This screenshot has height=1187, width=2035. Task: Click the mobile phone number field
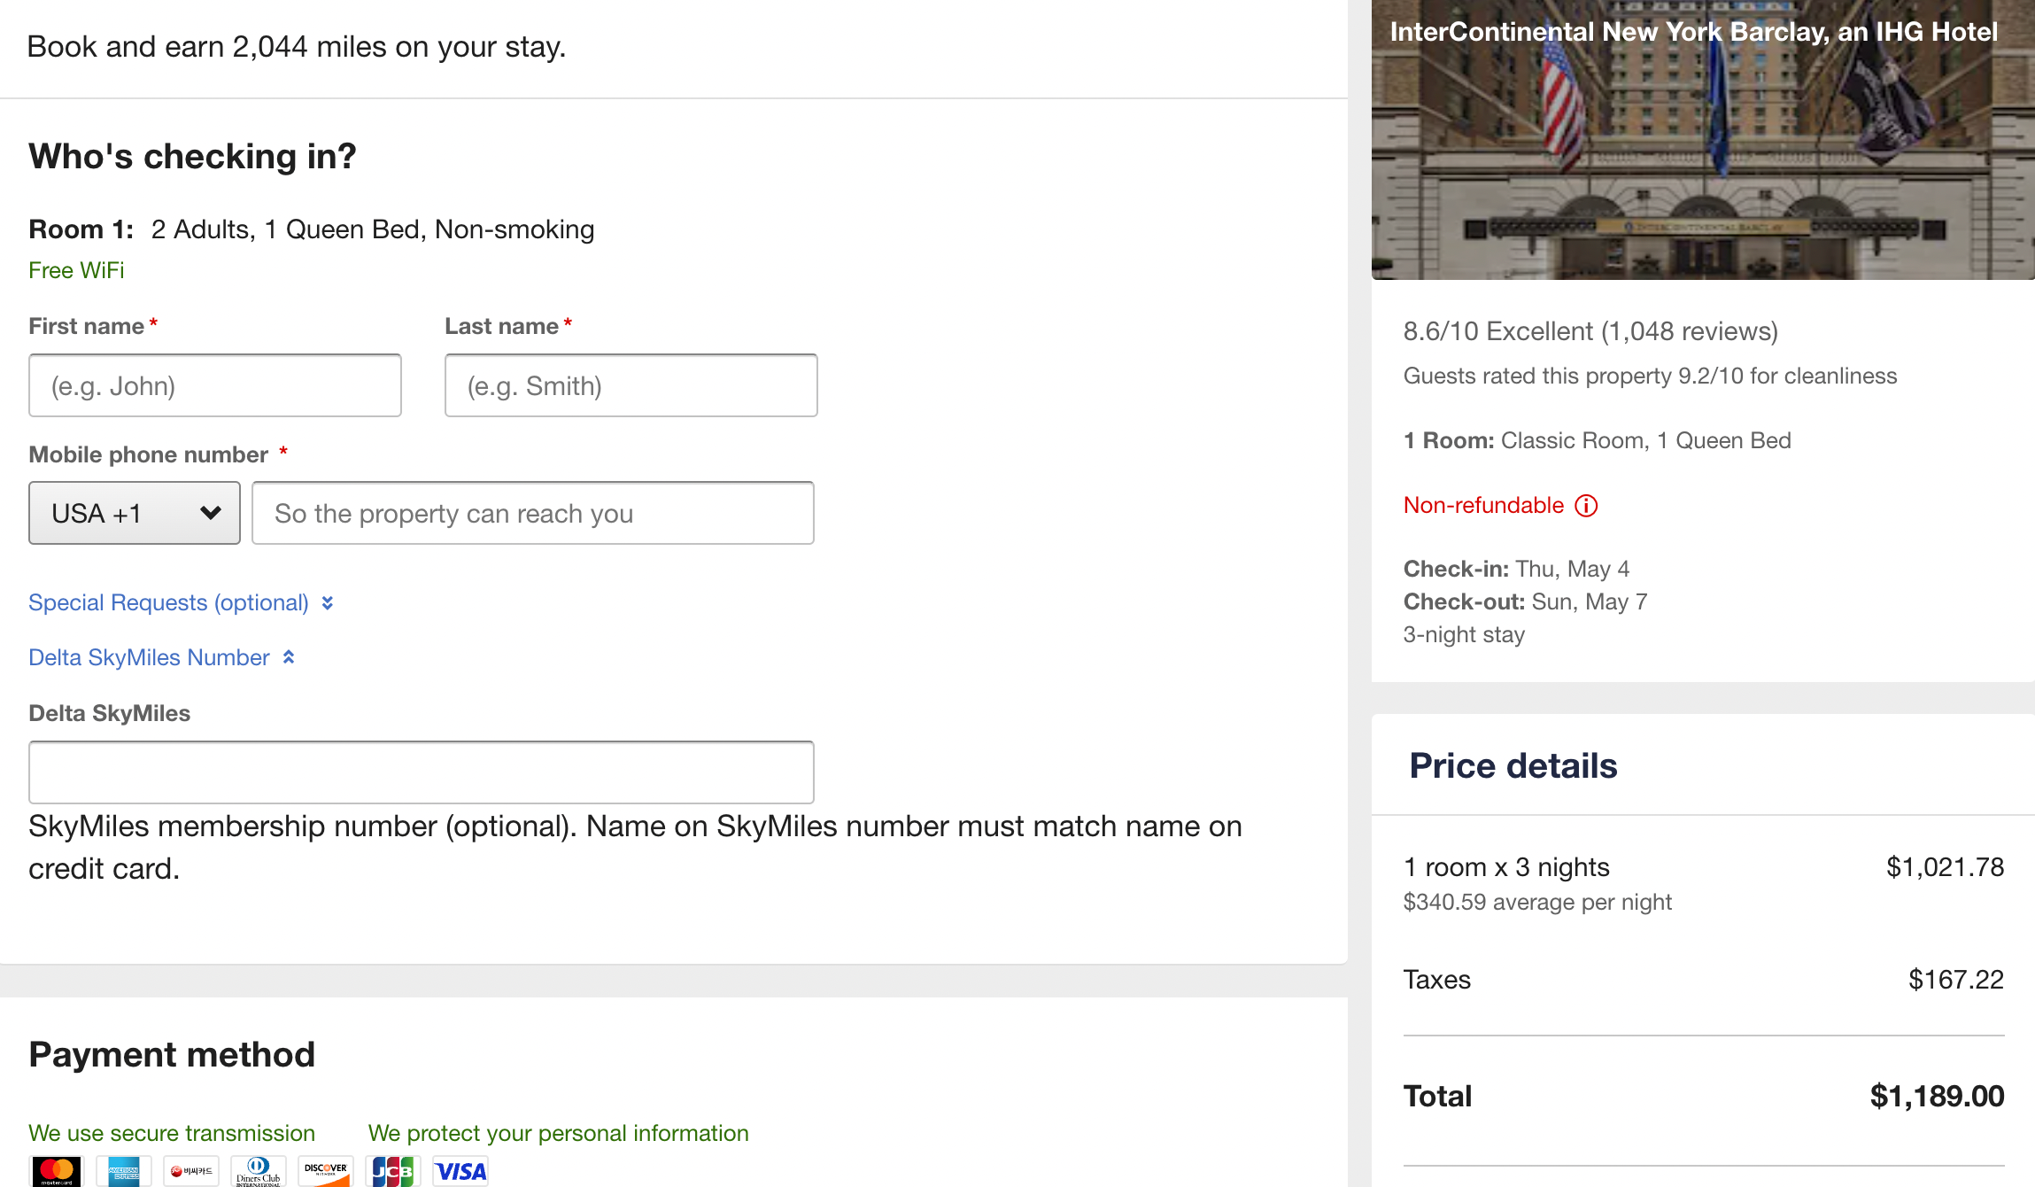[533, 513]
